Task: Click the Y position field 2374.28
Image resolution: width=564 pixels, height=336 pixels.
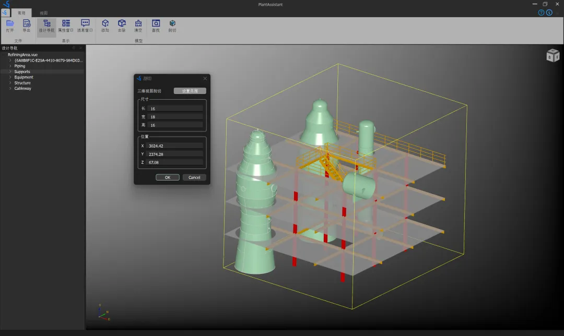Action: (x=175, y=154)
